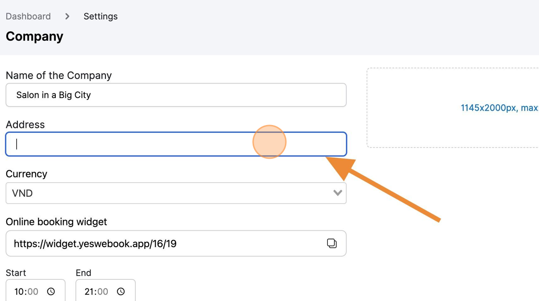This screenshot has height=301, width=539.
Task: Click the Name of the Company field
Action: pyautogui.click(x=176, y=95)
